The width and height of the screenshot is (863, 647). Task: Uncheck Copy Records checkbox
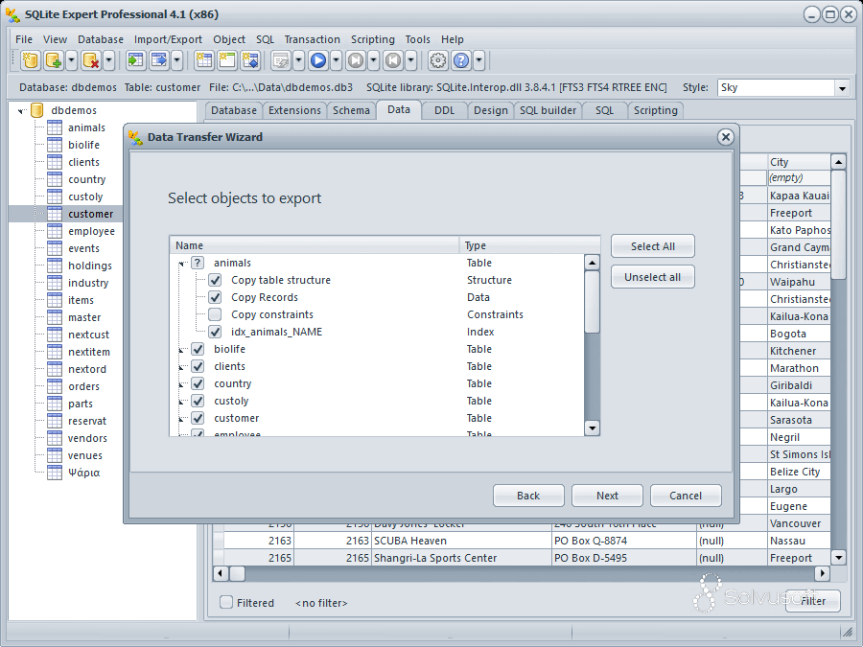tap(215, 298)
